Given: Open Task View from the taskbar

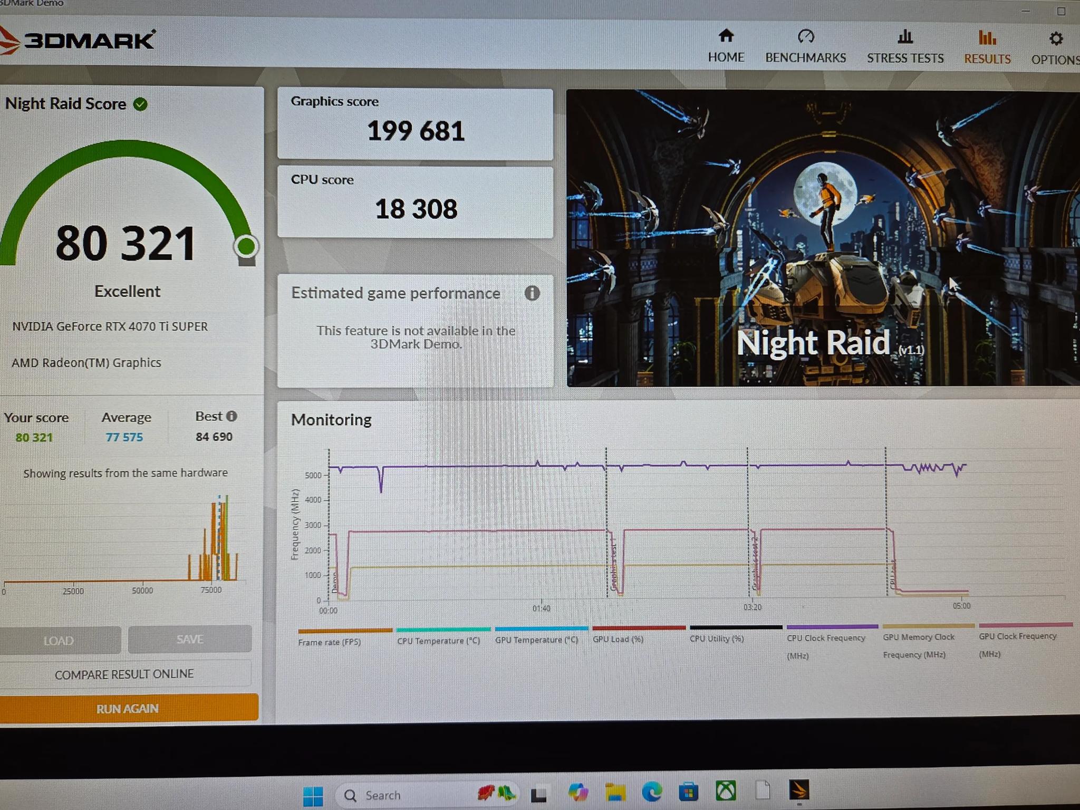Looking at the screenshot, I should tap(538, 794).
